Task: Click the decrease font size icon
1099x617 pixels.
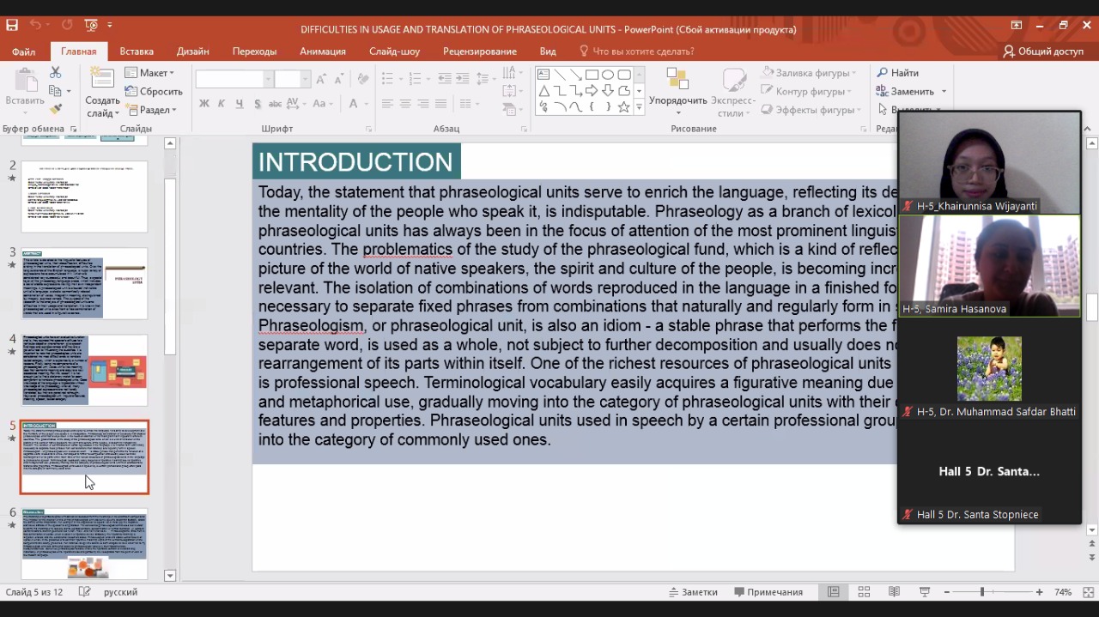Action: (x=339, y=79)
